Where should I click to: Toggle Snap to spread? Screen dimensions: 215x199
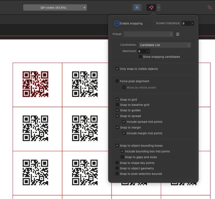click(117, 116)
